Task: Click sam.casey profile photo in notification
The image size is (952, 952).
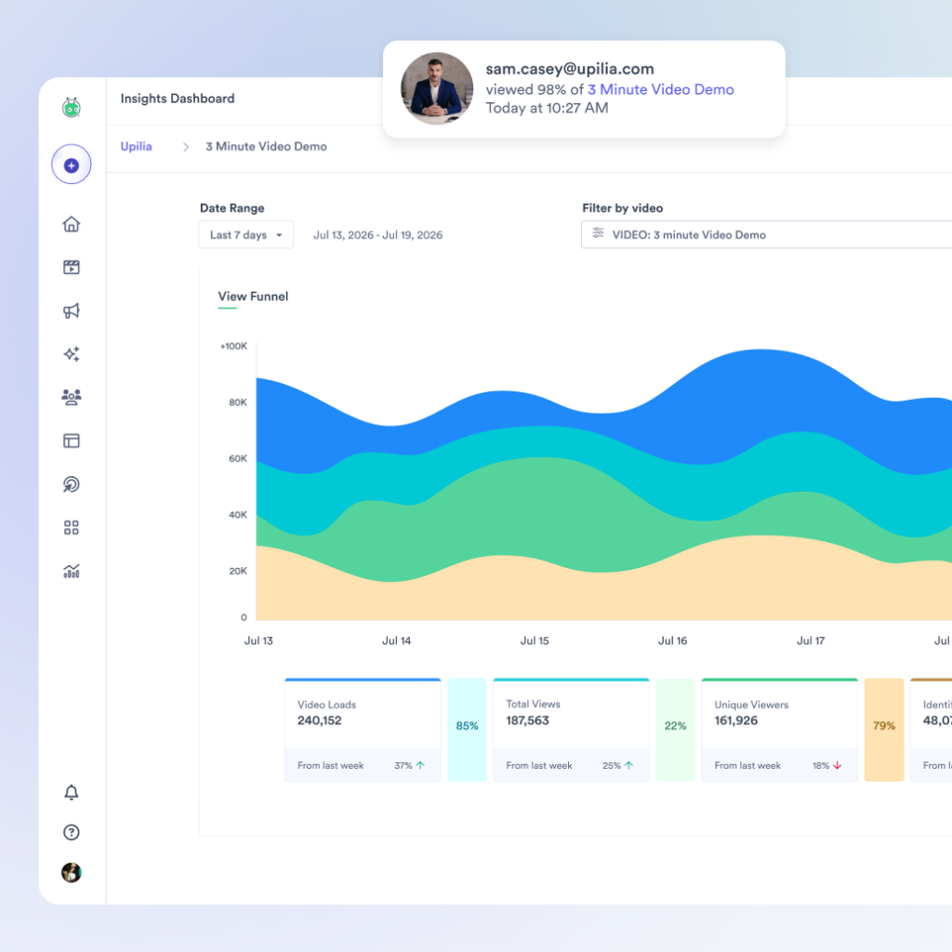Action: tap(437, 88)
